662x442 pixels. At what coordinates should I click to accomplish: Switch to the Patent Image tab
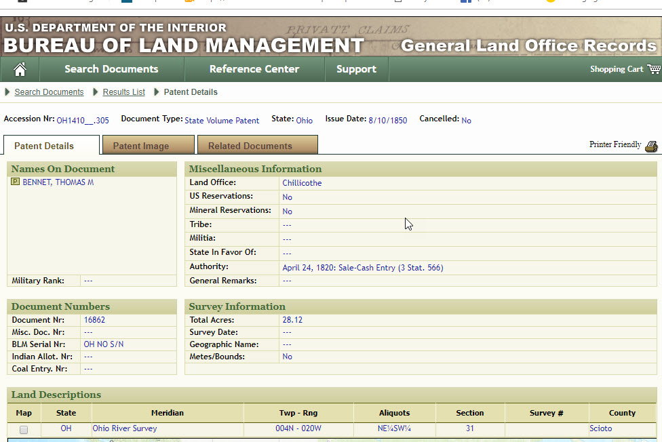coord(148,145)
